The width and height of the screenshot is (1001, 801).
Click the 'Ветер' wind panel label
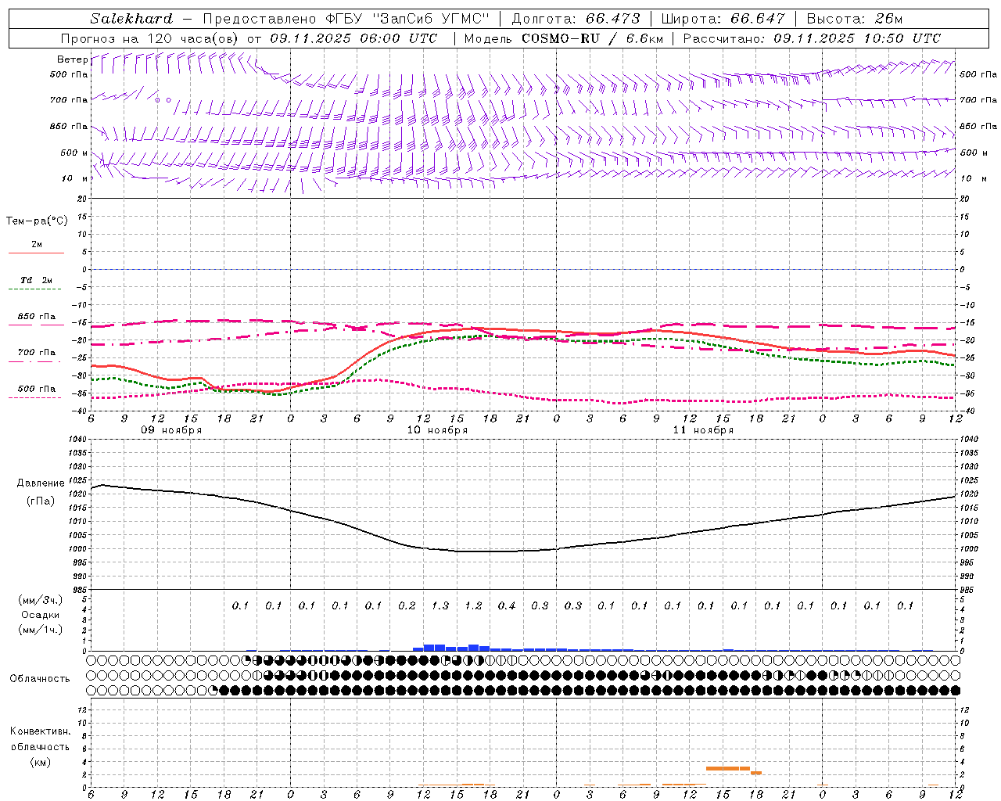pos(72,59)
